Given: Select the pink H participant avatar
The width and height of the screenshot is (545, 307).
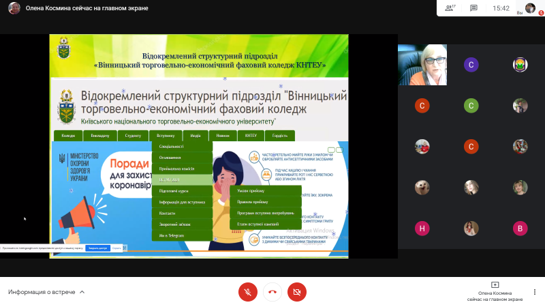Looking at the screenshot, I should (422, 229).
